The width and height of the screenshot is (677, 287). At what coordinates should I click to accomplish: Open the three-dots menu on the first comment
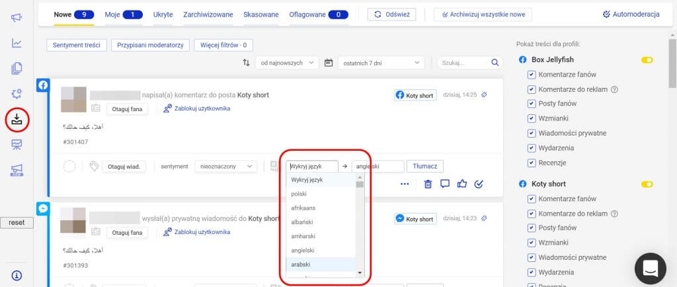405,184
